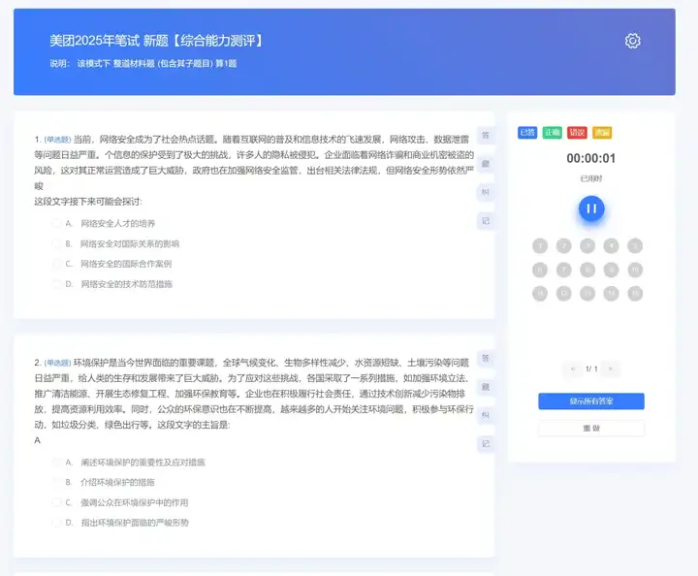Click question 1's 藏 favorite side button
698x576 pixels.
pos(486,164)
